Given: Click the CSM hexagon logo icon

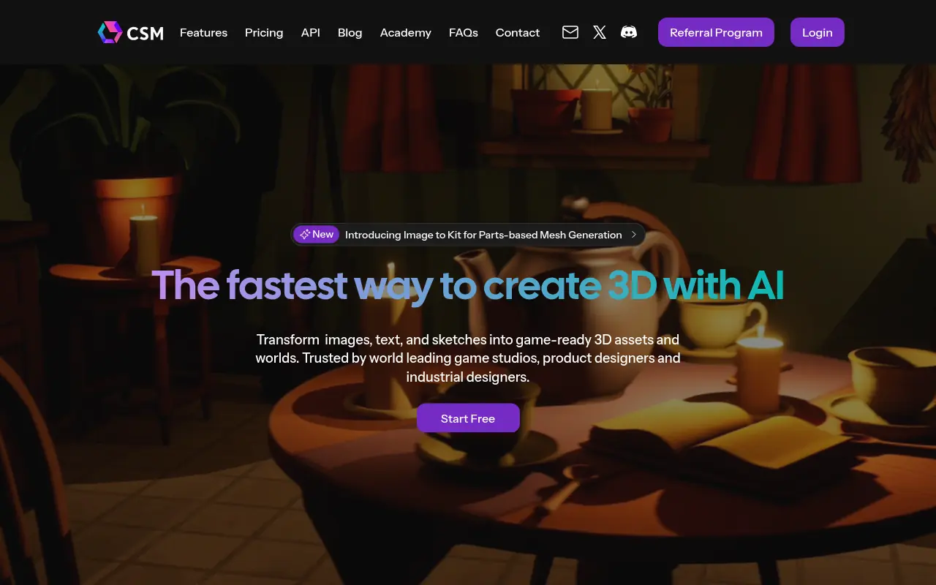Looking at the screenshot, I should click(110, 32).
